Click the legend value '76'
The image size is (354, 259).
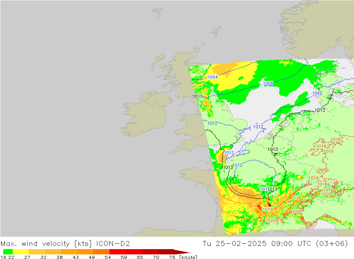172,257
